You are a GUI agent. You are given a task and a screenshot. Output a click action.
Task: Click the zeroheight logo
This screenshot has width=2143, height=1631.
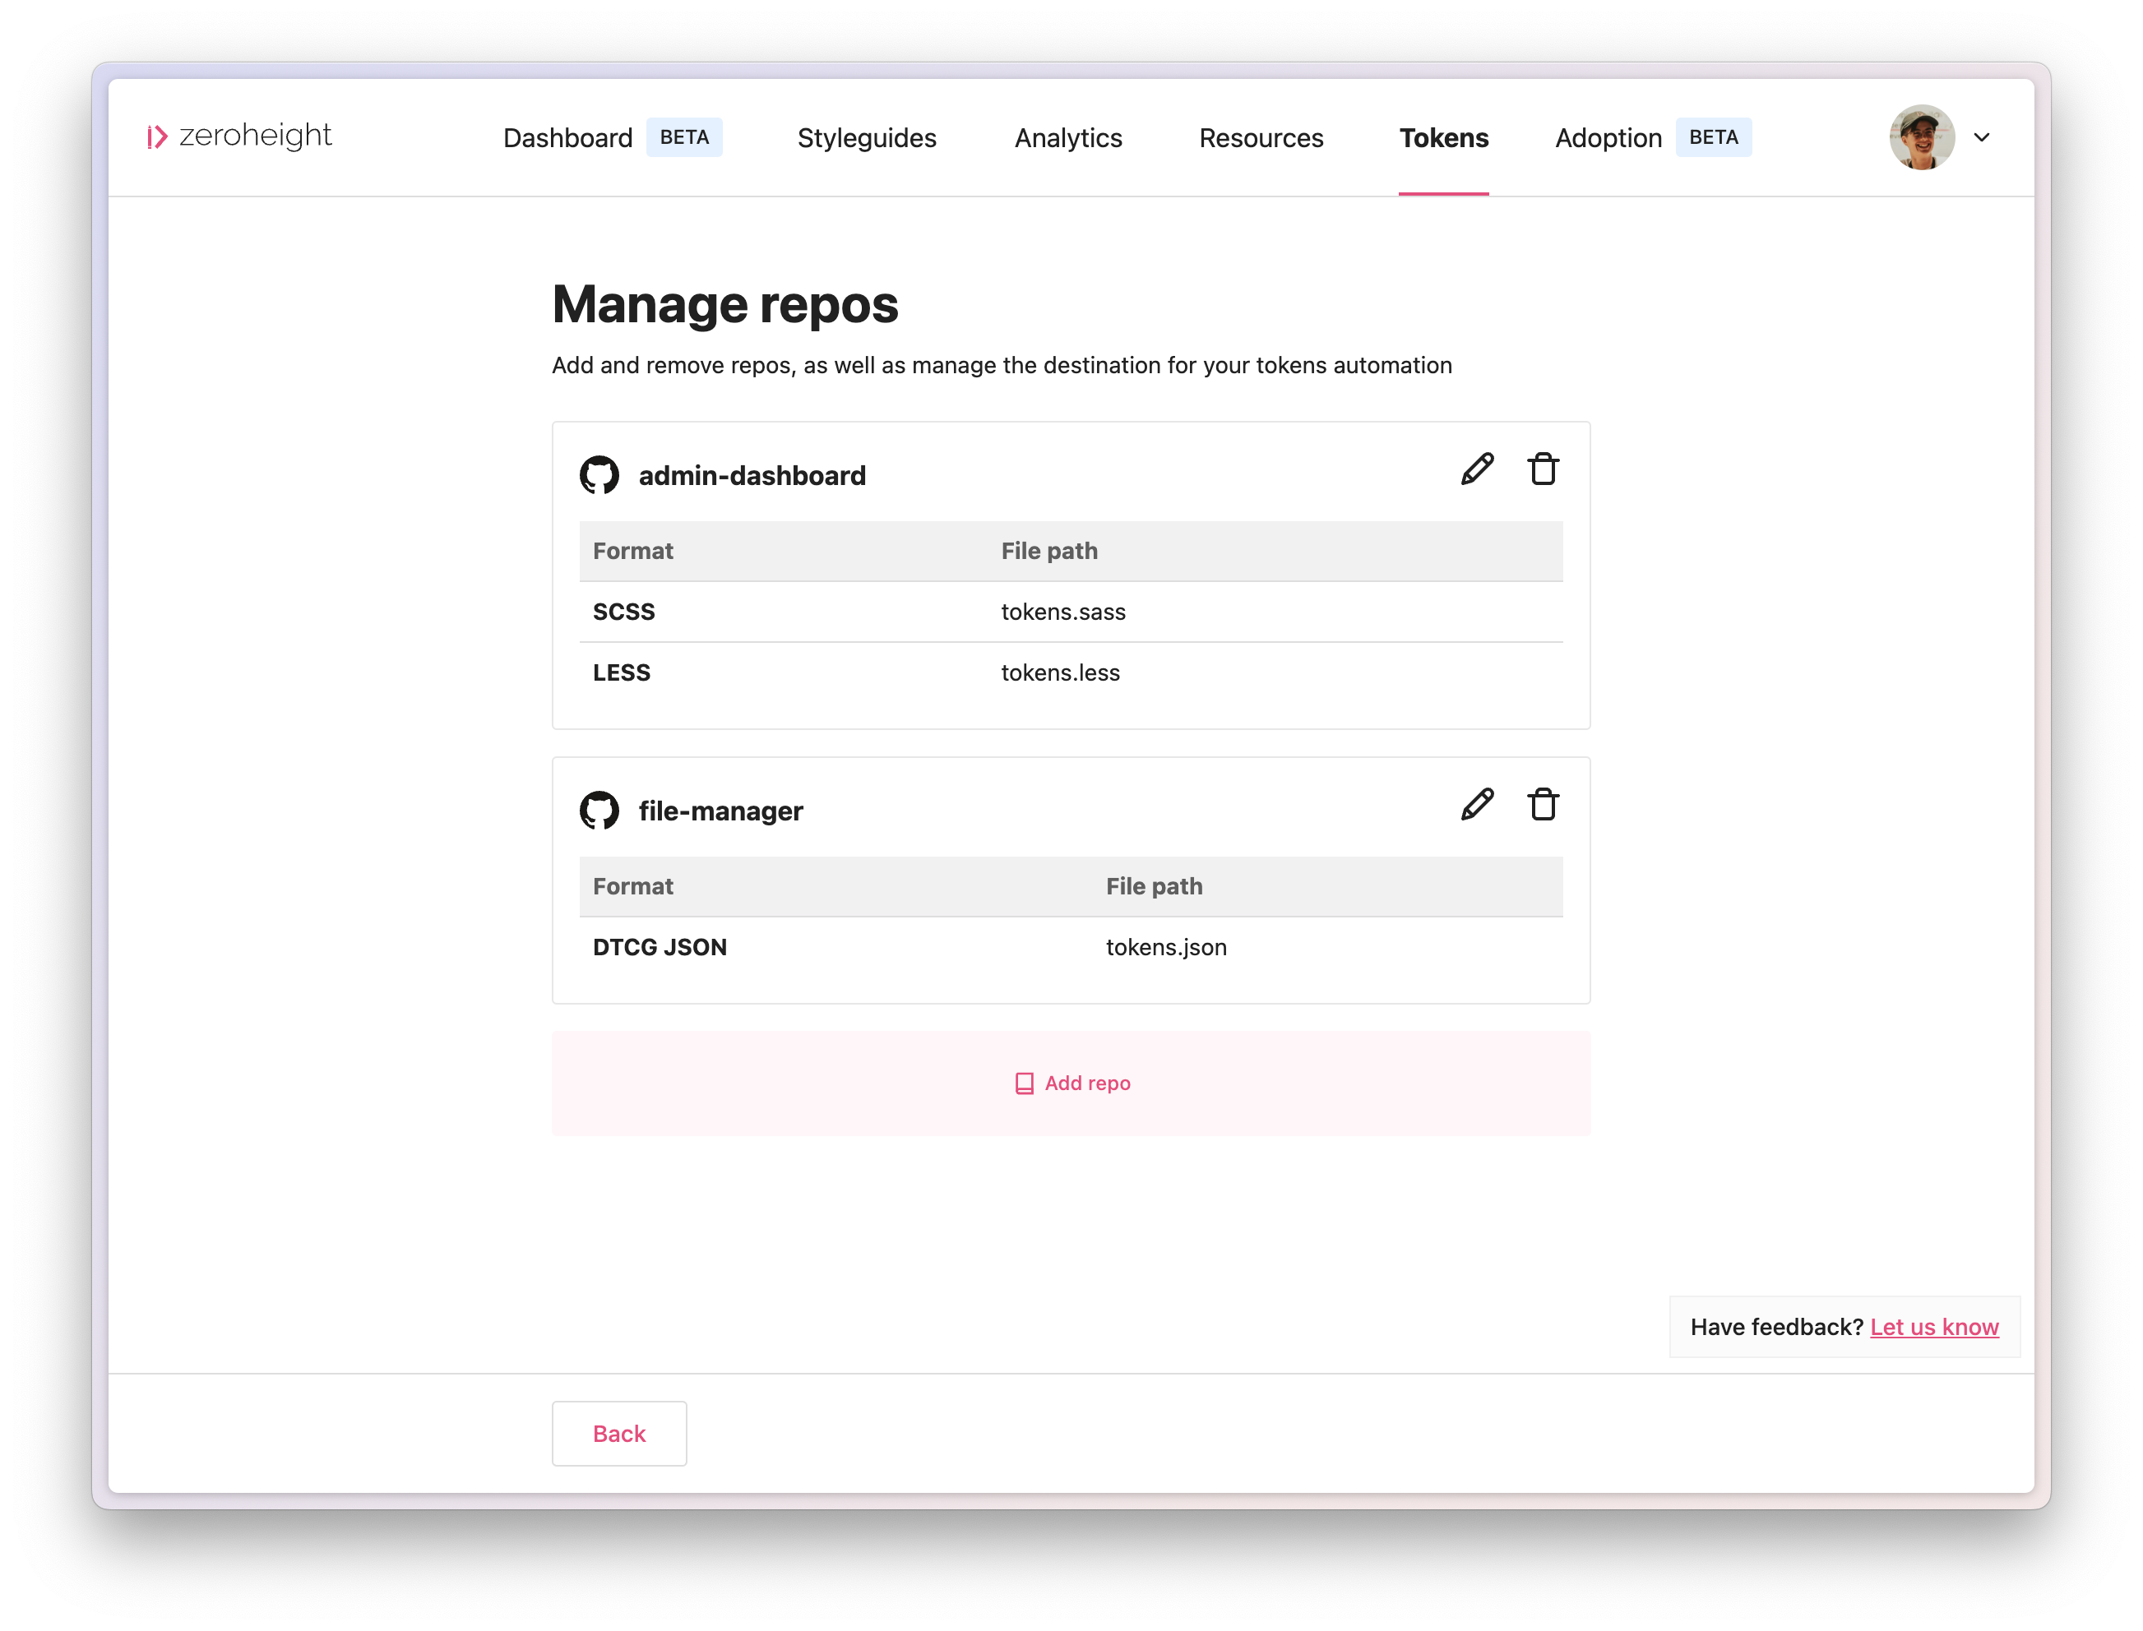point(238,136)
